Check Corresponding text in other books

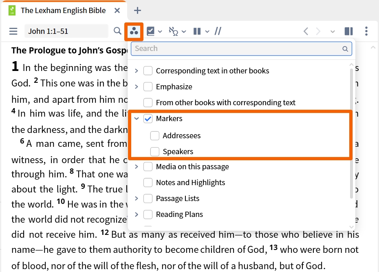point(148,71)
